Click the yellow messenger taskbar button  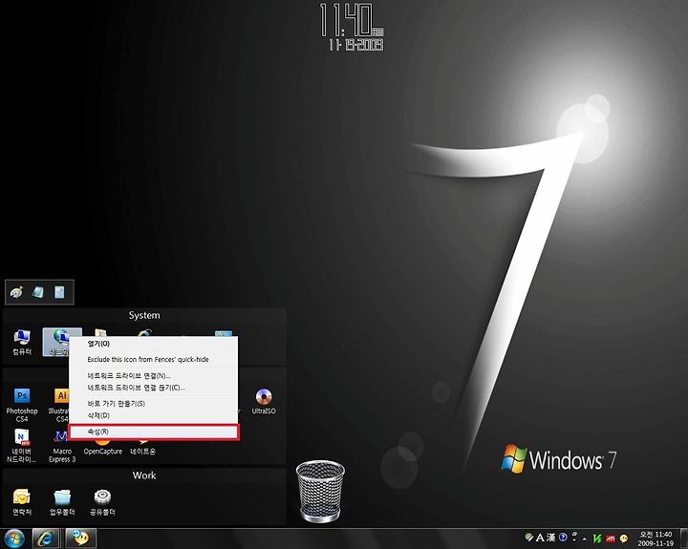tap(80, 538)
